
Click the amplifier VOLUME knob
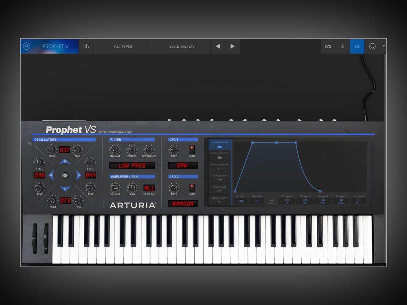pyautogui.click(x=115, y=187)
